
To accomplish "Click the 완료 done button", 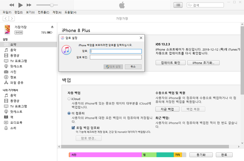I will (224, 155).
